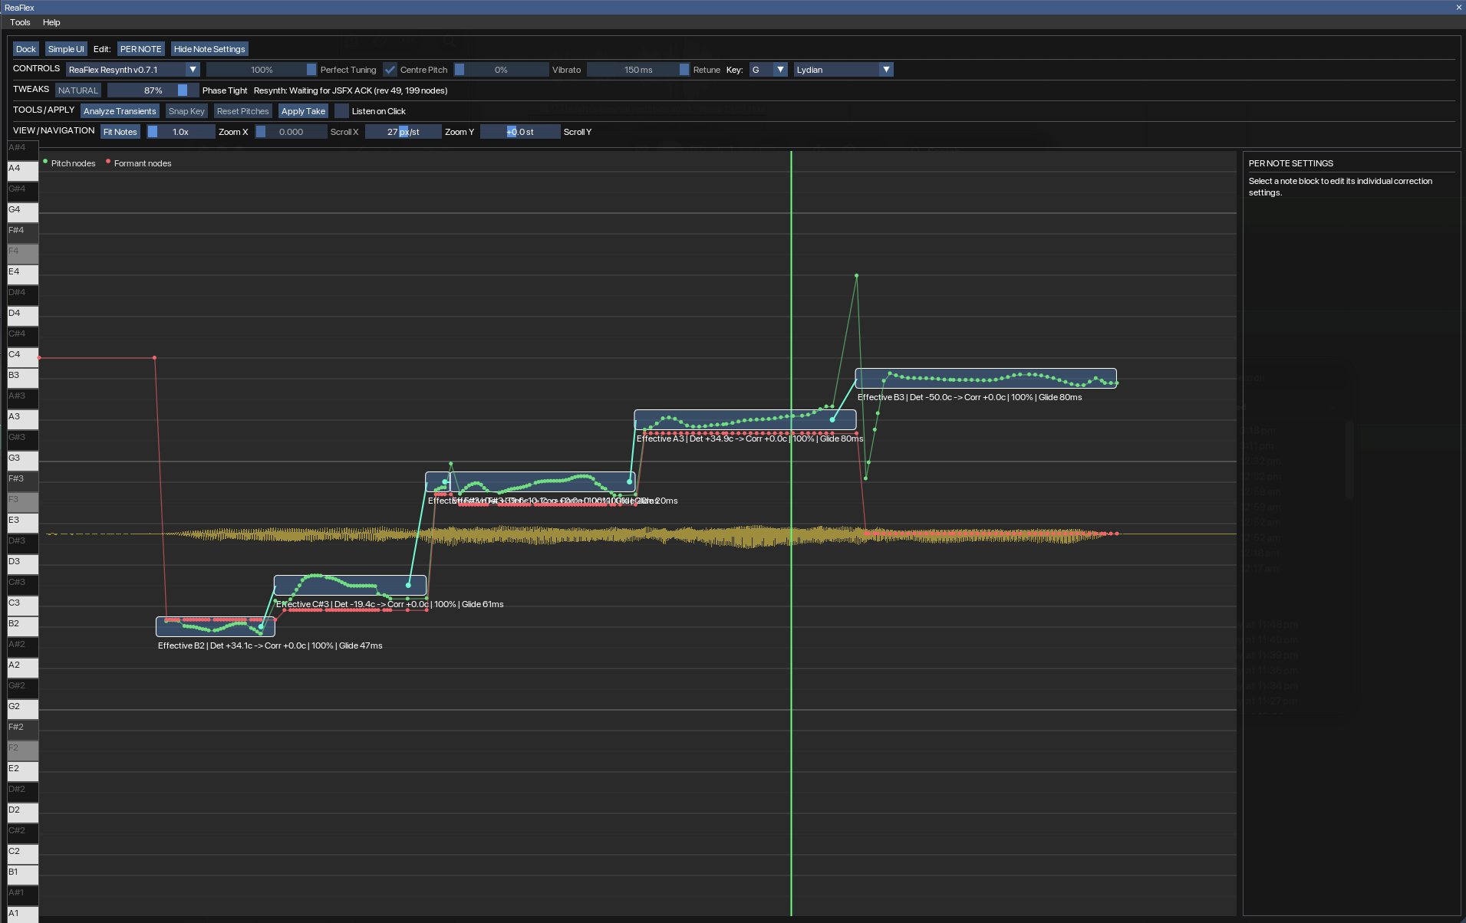Click the F#3 piano key
This screenshot has height=923, width=1466.
click(x=22, y=481)
